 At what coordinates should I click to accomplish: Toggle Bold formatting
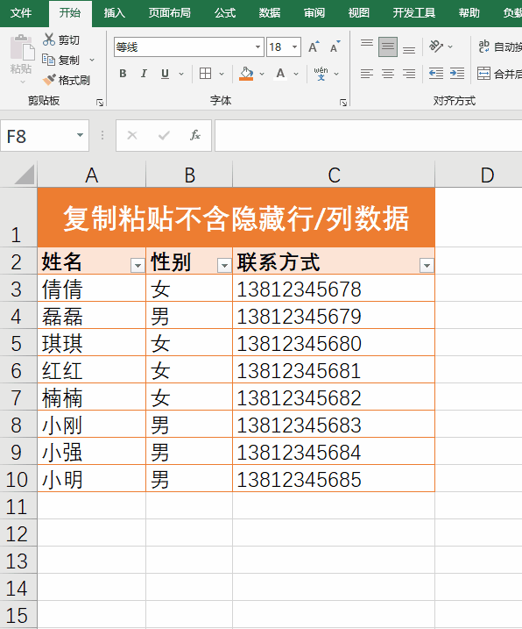[x=123, y=74]
